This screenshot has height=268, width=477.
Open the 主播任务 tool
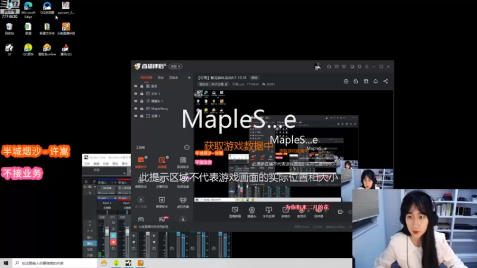[162, 183]
